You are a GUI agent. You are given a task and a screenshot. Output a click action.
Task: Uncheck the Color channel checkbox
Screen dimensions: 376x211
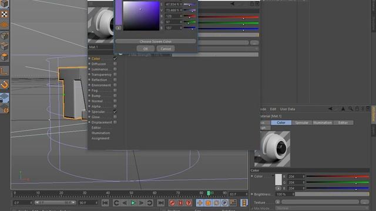tap(115, 59)
